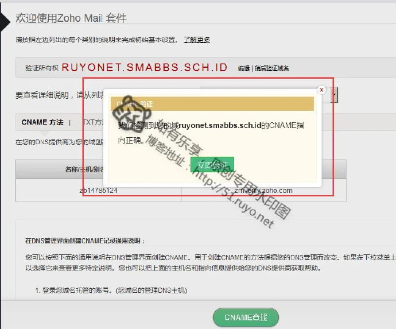
Task: Switch to the CNAME 方法 tab
Action: click(42, 122)
